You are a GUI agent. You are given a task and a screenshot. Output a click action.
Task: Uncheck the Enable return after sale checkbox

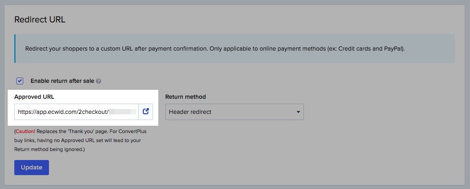(x=20, y=81)
